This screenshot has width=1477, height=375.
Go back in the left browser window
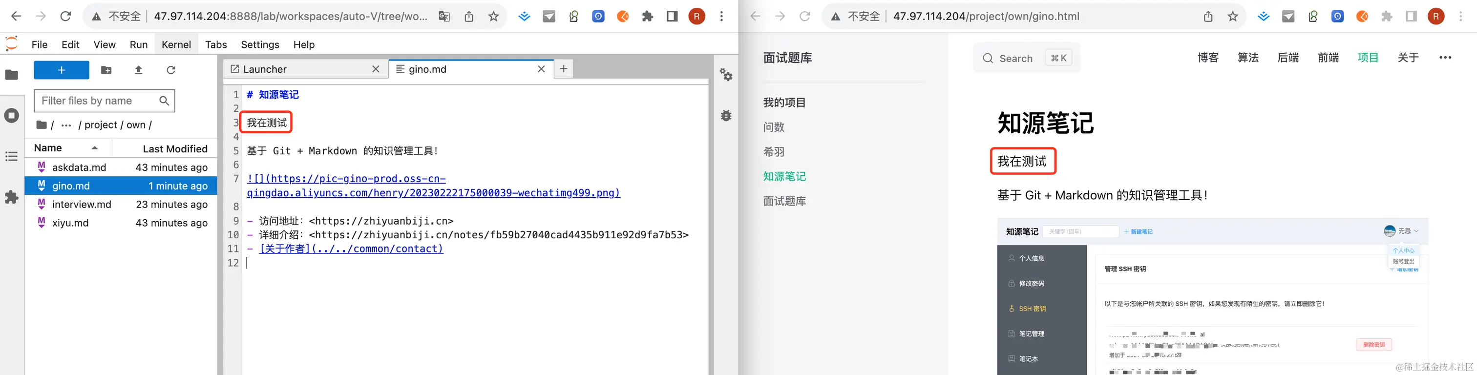click(x=16, y=16)
